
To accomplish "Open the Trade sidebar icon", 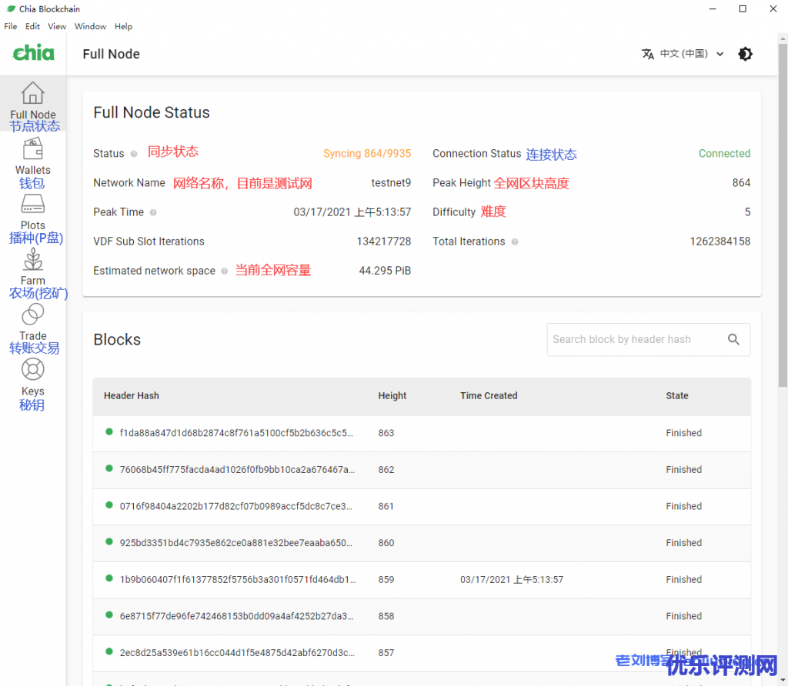I will tap(32, 315).
